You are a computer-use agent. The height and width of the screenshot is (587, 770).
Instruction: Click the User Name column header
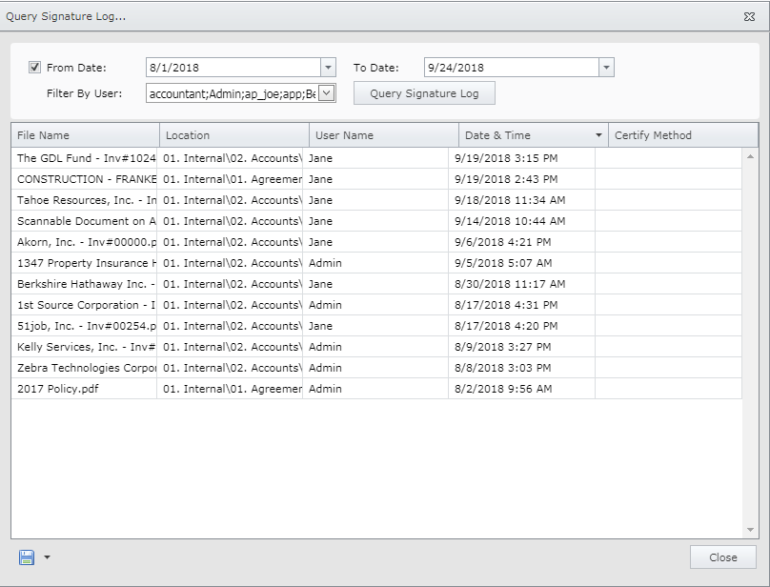383,135
